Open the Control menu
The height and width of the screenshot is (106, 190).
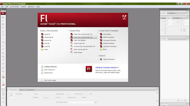(23, 6)
